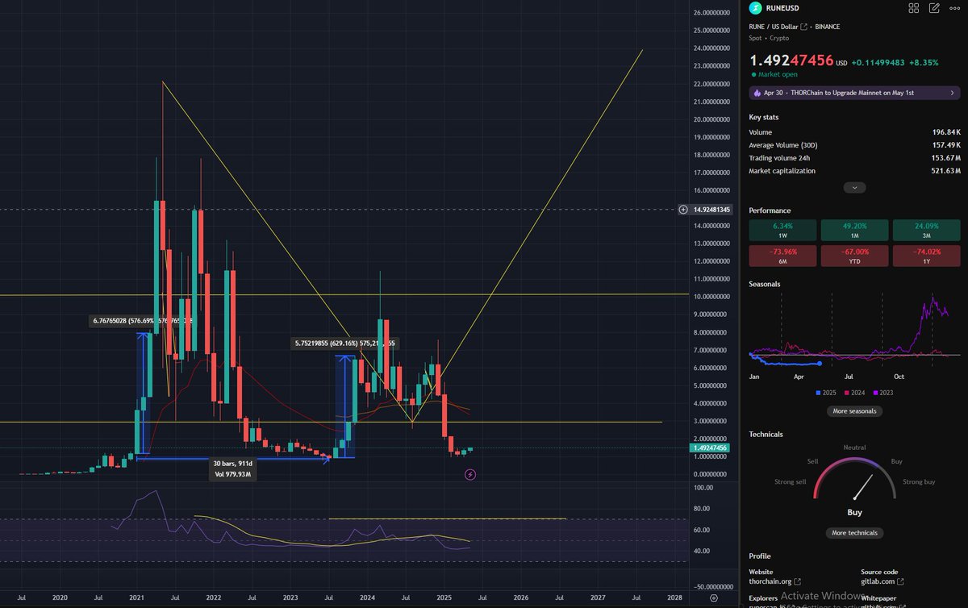This screenshot has height=608, width=968.
Task: Click the plus icon at 14.92481345 price label
Action: pos(684,209)
